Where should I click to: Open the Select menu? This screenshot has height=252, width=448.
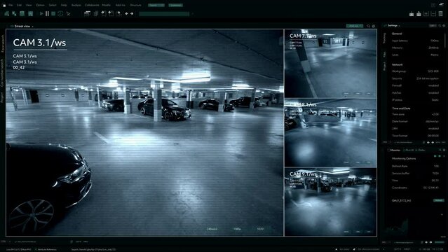click(53, 5)
